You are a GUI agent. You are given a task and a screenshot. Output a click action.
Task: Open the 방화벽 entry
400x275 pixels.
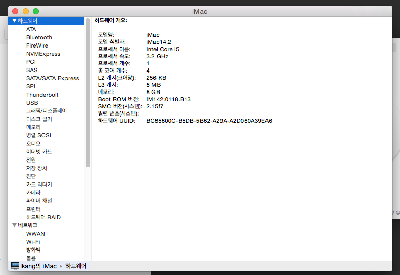[33, 250]
